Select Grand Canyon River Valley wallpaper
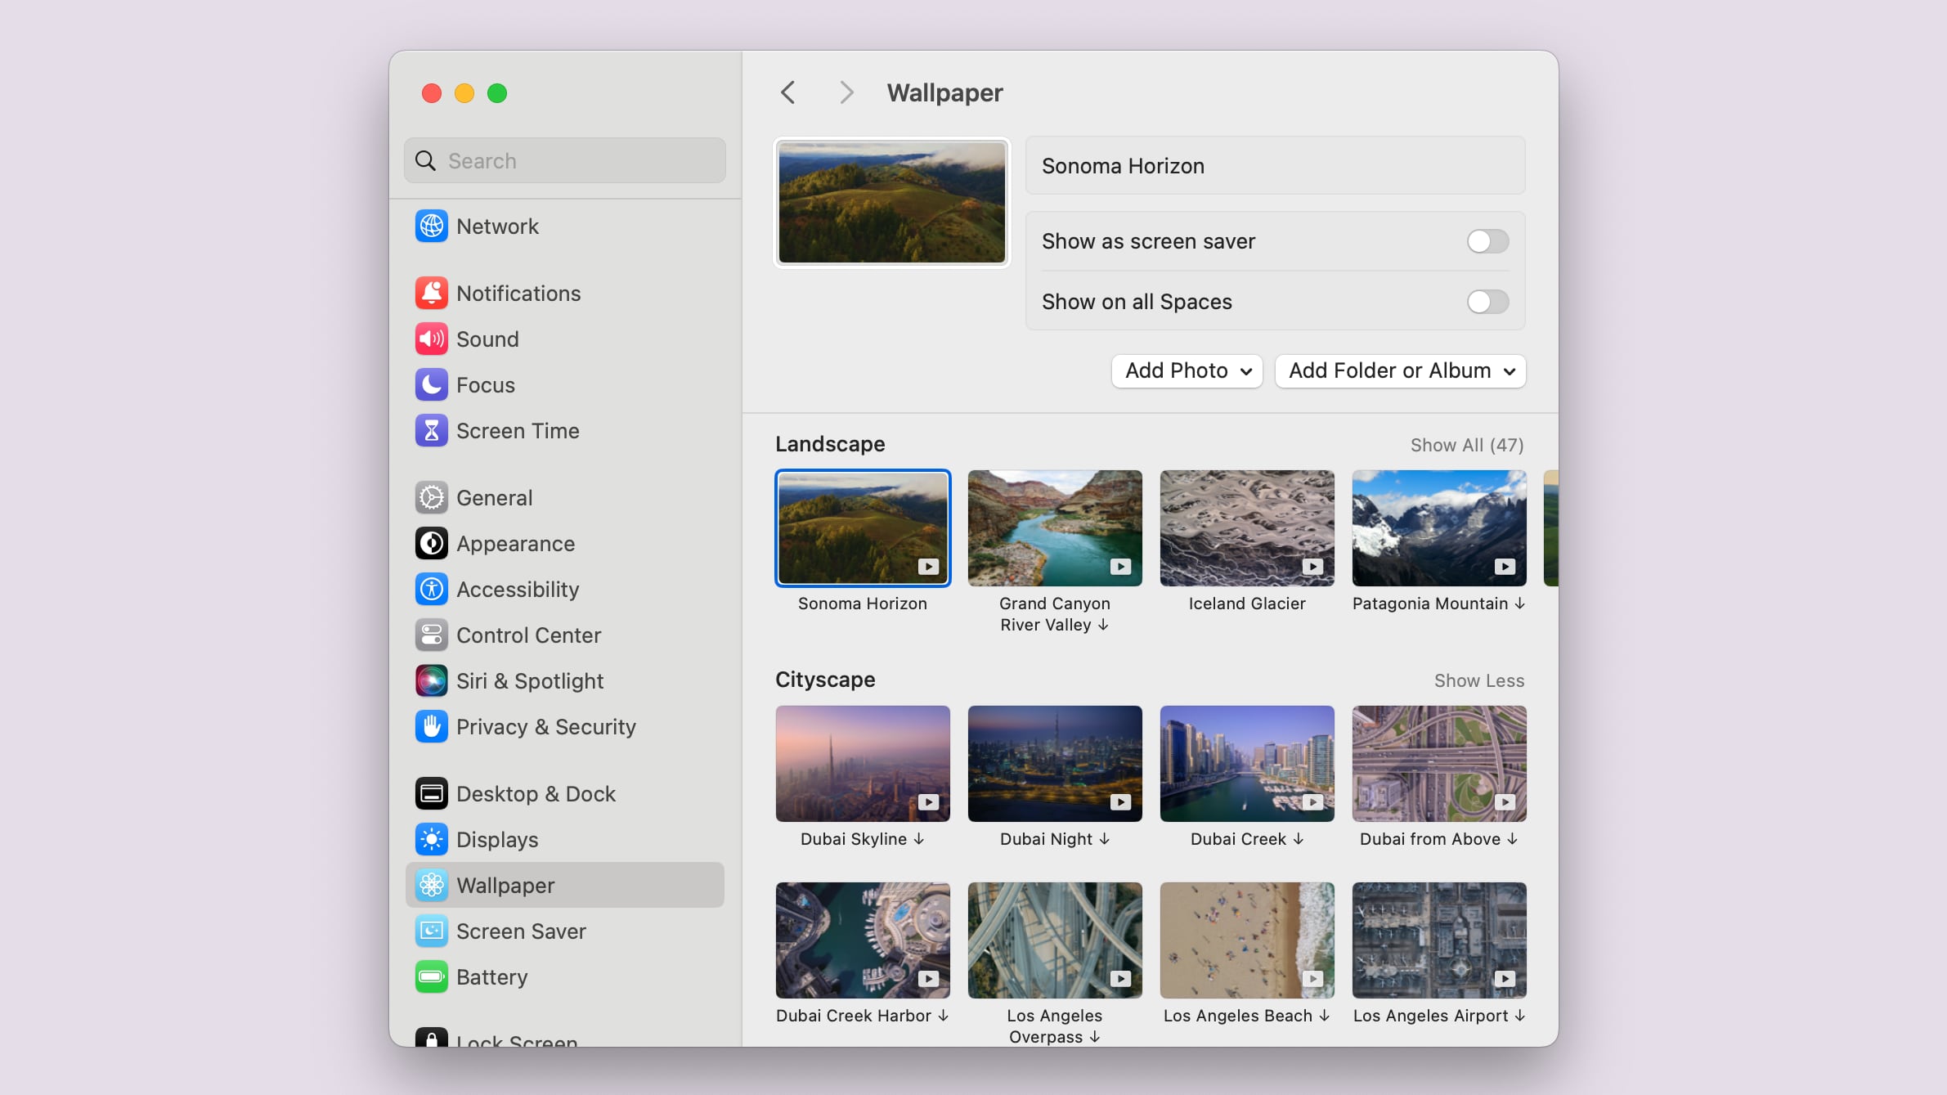The image size is (1947, 1095). click(x=1054, y=527)
